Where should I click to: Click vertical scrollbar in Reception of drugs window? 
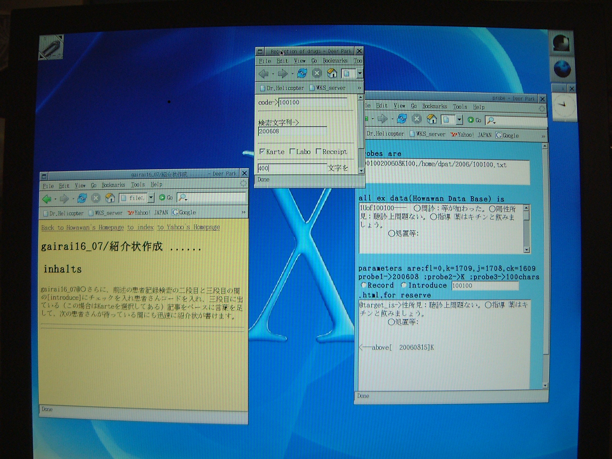361,134
